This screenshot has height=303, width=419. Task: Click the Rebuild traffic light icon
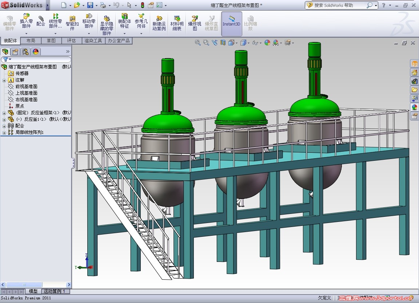point(142,5)
